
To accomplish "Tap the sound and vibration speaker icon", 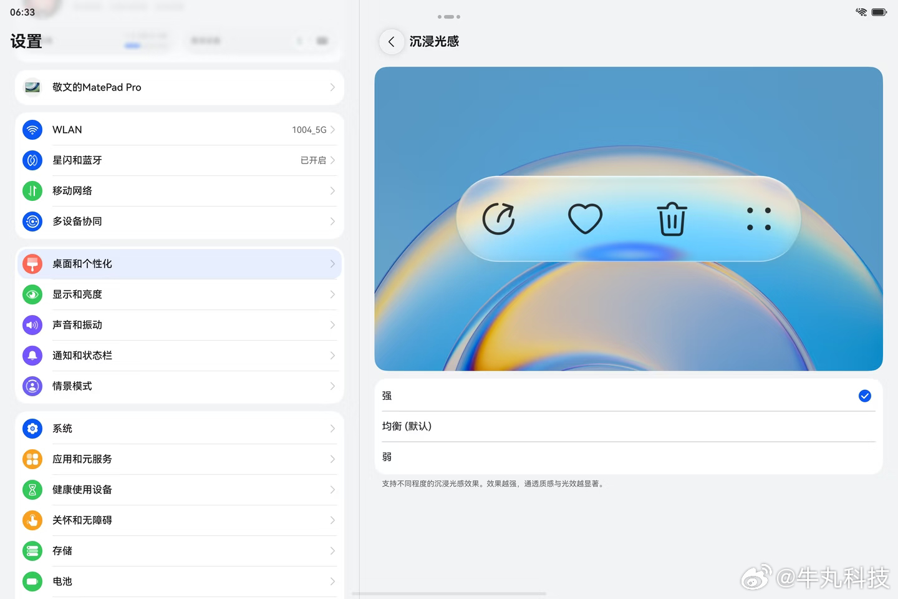I will pyautogui.click(x=32, y=325).
